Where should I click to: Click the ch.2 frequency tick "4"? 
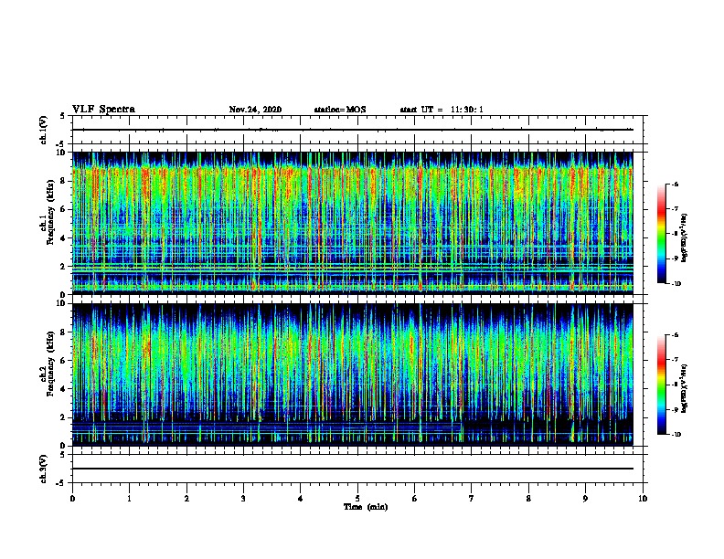(63, 389)
